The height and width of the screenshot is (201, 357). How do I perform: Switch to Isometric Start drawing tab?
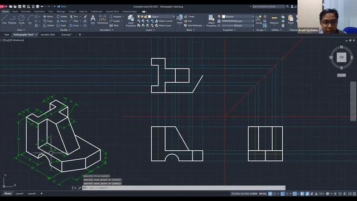(x=48, y=35)
